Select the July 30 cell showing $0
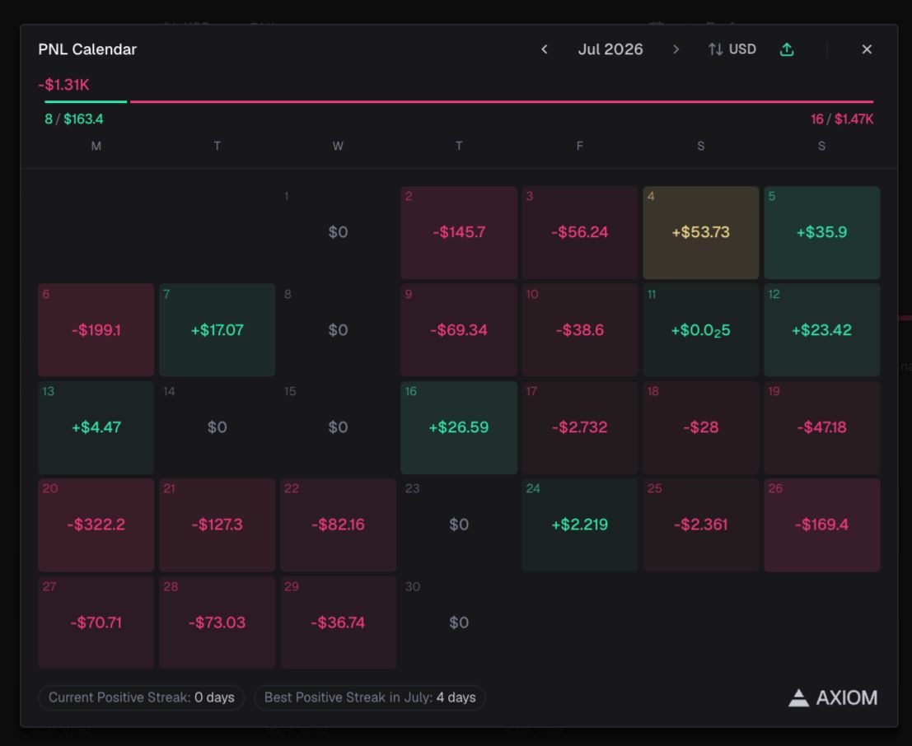Viewport: 912px width, 746px height. pyautogui.click(x=459, y=622)
